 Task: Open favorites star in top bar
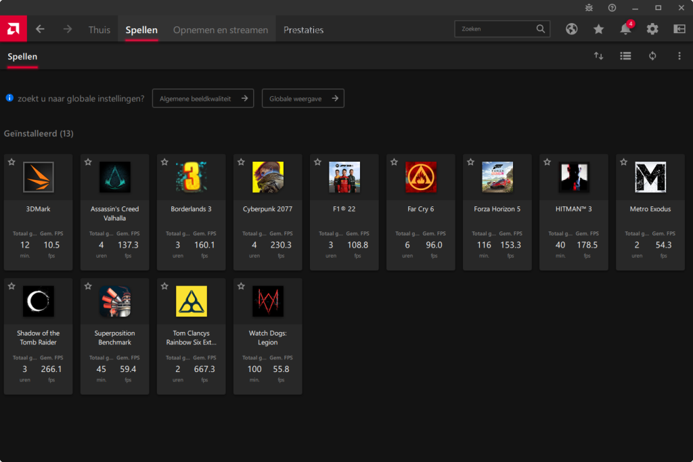coord(598,29)
